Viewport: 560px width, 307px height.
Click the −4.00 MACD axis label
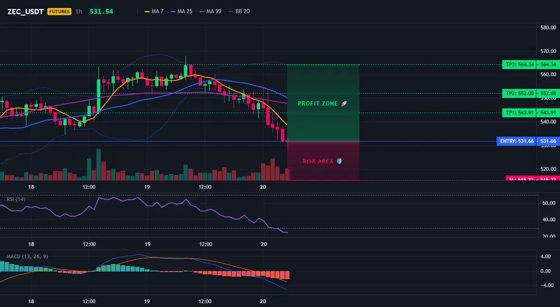coord(547,285)
